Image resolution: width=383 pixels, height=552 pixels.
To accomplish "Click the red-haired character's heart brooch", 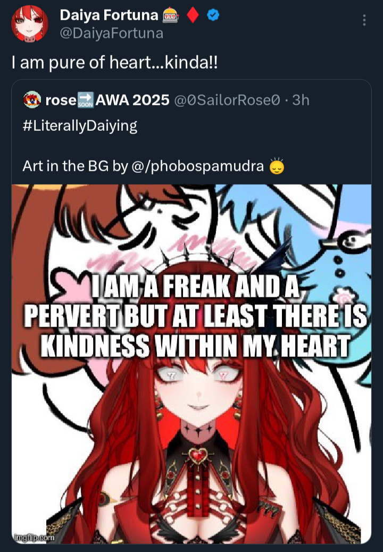I will click(x=198, y=456).
